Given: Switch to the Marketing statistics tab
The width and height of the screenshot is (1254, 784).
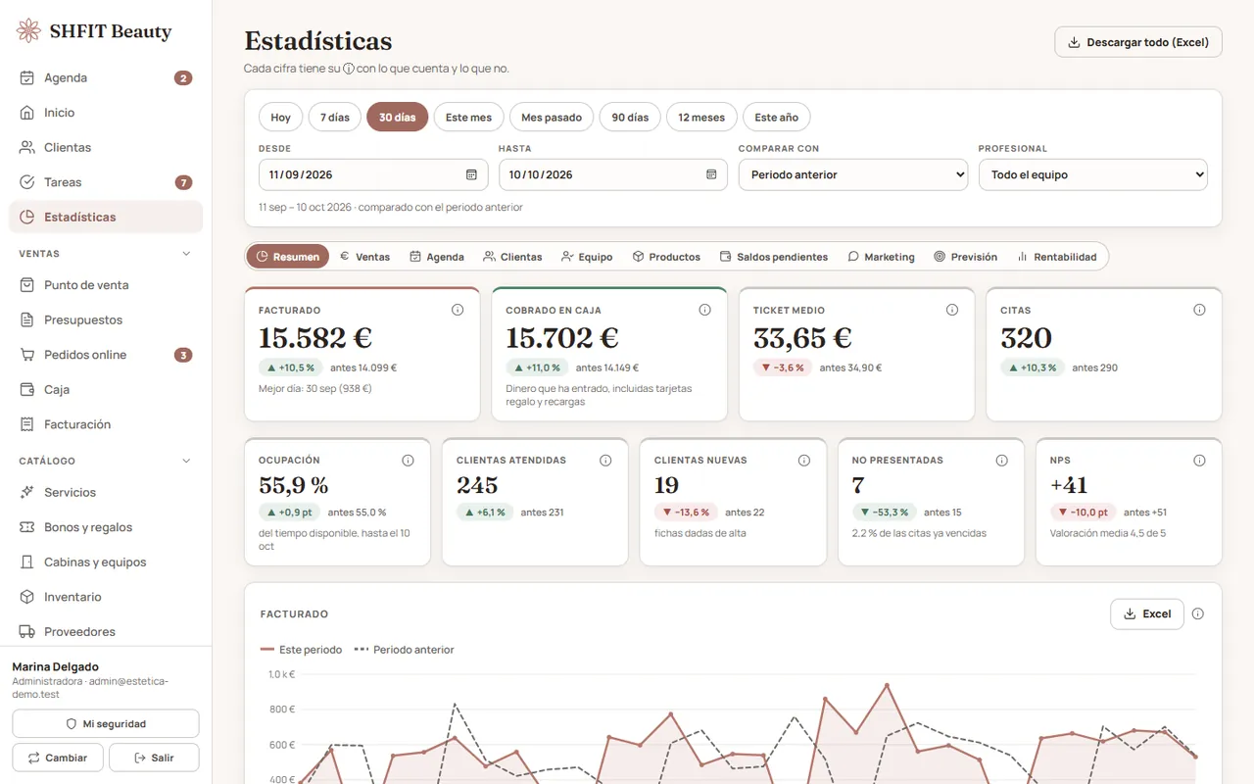Looking at the screenshot, I should pyautogui.click(x=881, y=257).
